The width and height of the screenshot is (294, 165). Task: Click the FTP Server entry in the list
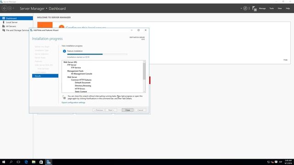(72, 65)
